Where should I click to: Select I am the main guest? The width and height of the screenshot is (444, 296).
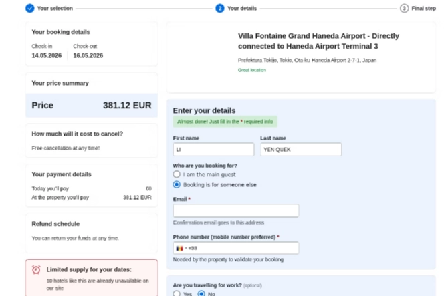point(177,174)
